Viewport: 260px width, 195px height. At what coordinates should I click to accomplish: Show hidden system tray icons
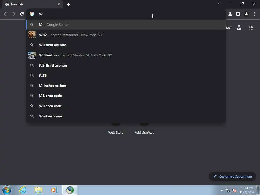point(222,190)
